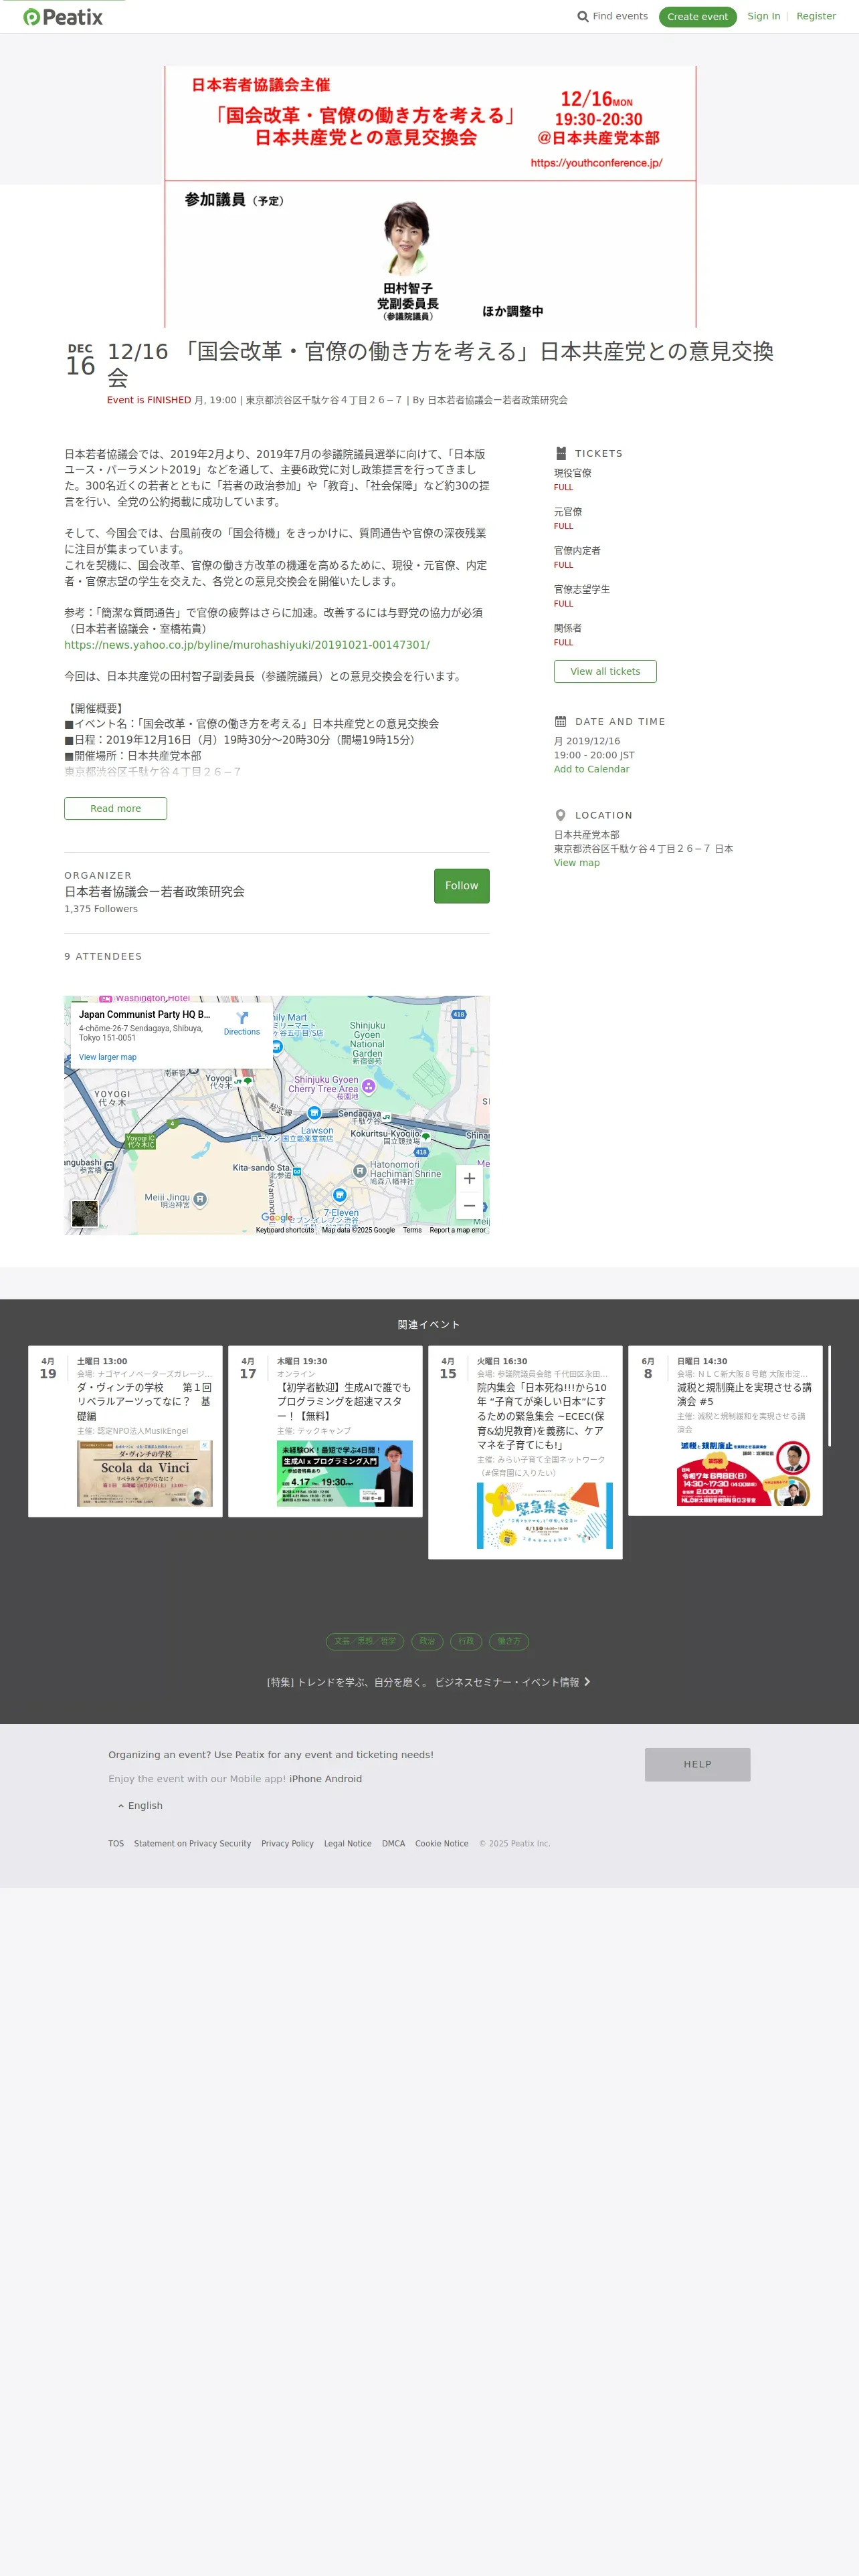Open the Yahoo news article link

pos(247,645)
